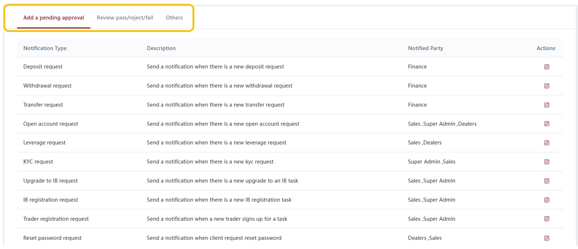Open the Others tab
Image resolution: width=578 pixels, height=249 pixels.
(x=174, y=18)
